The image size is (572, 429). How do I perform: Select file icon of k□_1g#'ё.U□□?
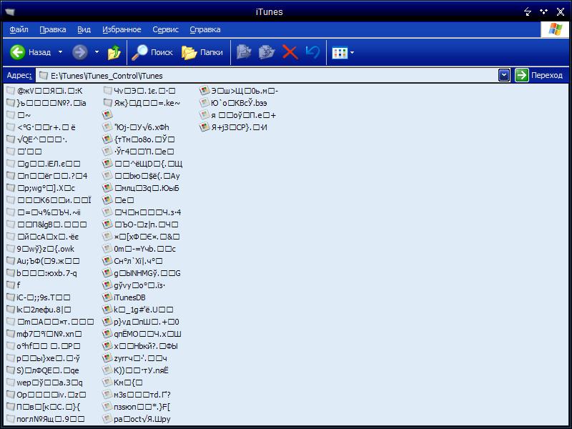(107, 310)
